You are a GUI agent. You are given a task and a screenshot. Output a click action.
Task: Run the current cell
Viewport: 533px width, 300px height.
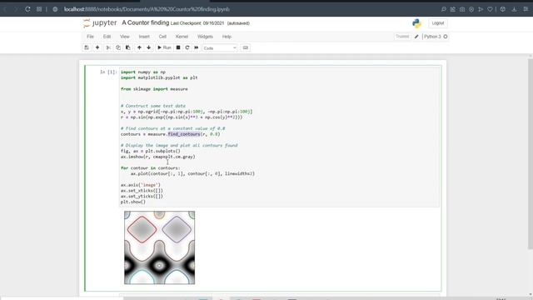[x=164, y=47]
